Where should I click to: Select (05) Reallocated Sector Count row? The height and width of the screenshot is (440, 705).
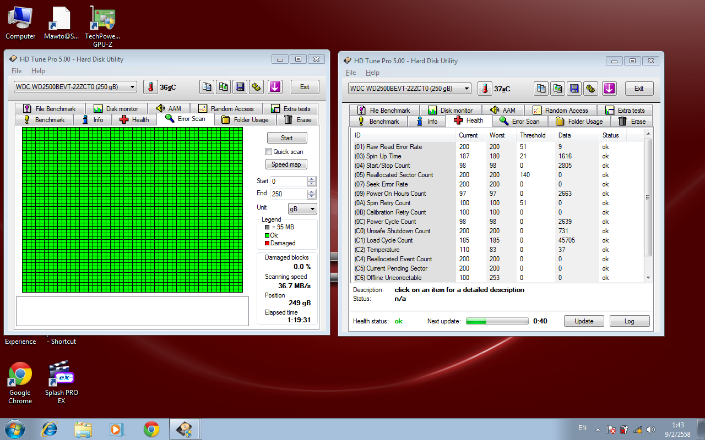click(497, 175)
